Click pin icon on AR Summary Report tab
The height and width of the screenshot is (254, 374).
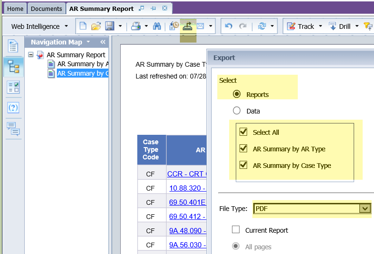[x=153, y=9]
